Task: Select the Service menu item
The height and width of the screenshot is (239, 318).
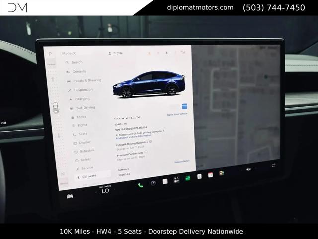Action: pos(84,168)
